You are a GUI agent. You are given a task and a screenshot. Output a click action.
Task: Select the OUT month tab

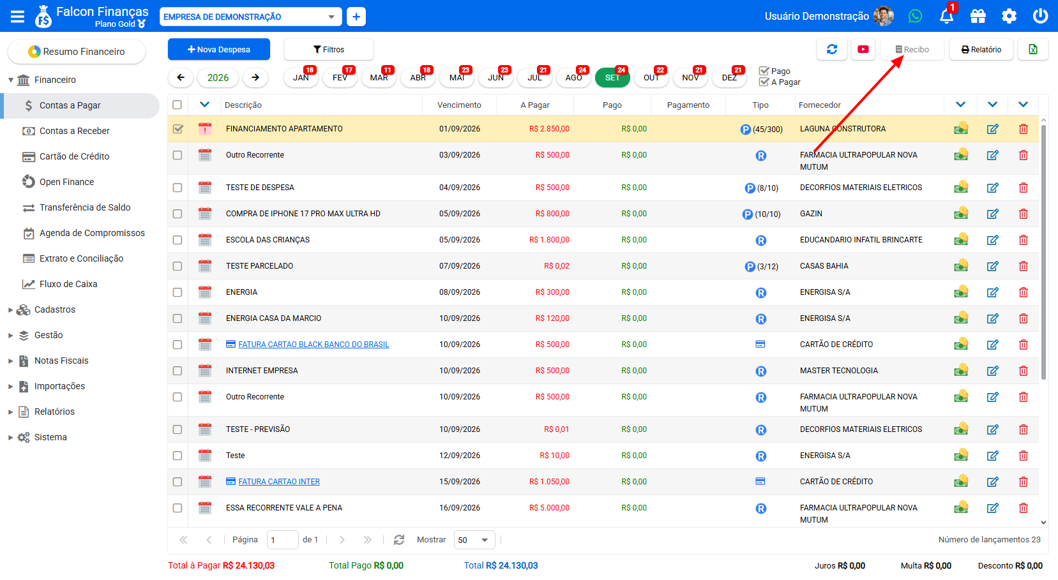point(651,77)
